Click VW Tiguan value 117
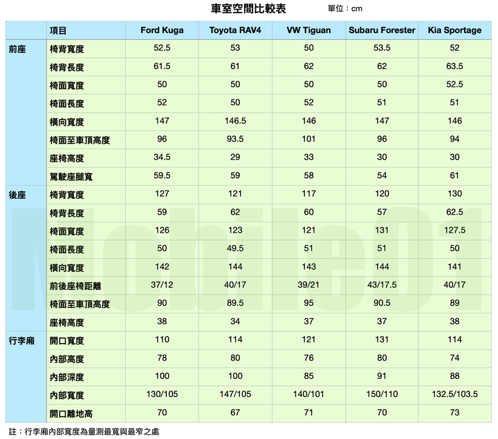This screenshot has height=439, width=498. [308, 194]
